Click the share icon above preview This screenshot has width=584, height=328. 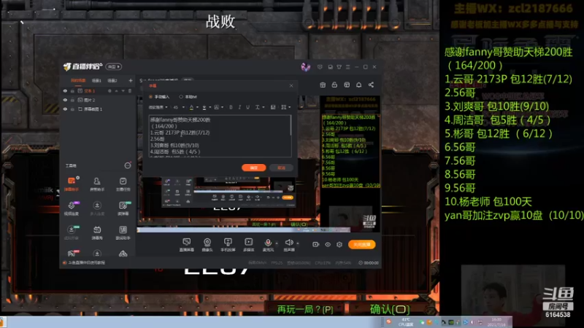(371, 85)
